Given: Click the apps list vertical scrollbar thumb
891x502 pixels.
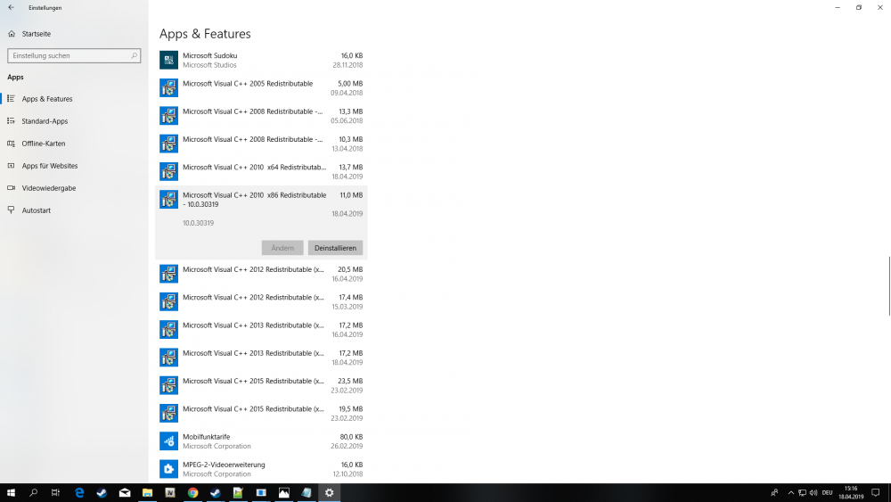Looking at the screenshot, I should tap(889, 286).
